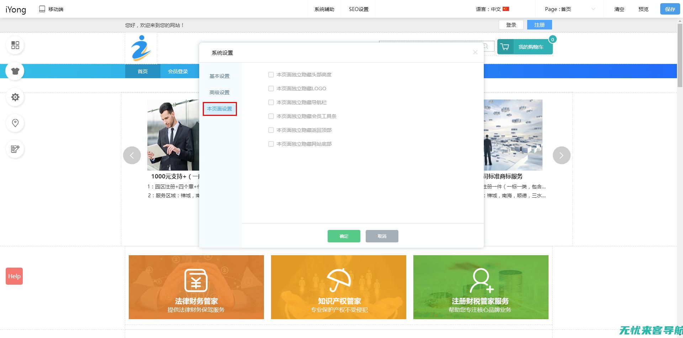Click the 登录 button

[511, 25]
